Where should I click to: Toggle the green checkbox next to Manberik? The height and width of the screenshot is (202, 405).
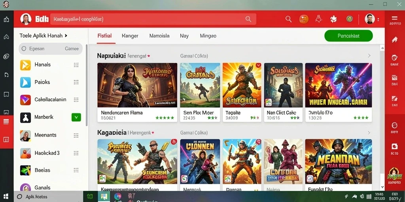76,117
